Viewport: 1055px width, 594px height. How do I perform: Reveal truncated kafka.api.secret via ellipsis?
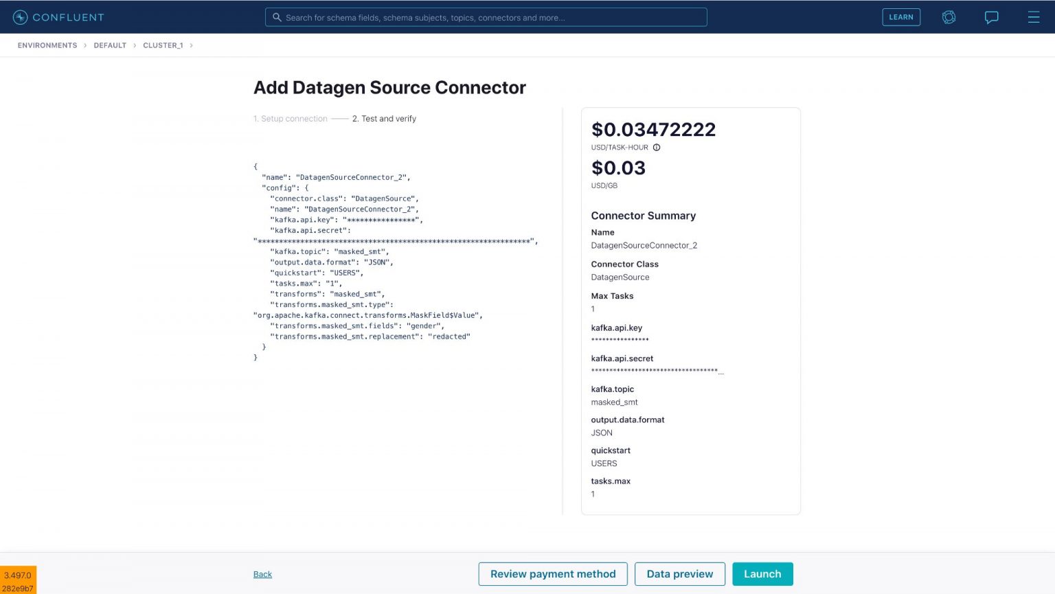point(721,373)
